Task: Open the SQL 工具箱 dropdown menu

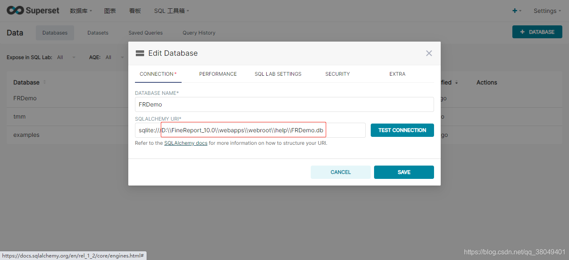Action: pos(172,11)
